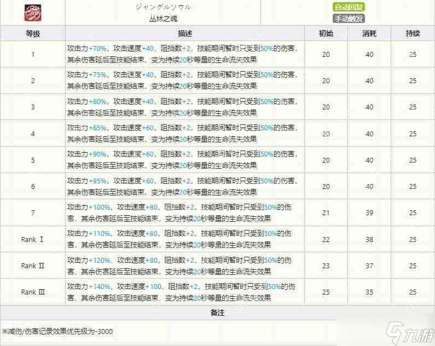Click initial value 22 in Rank I row
The height and width of the screenshot is (346, 435).
click(326, 239)
